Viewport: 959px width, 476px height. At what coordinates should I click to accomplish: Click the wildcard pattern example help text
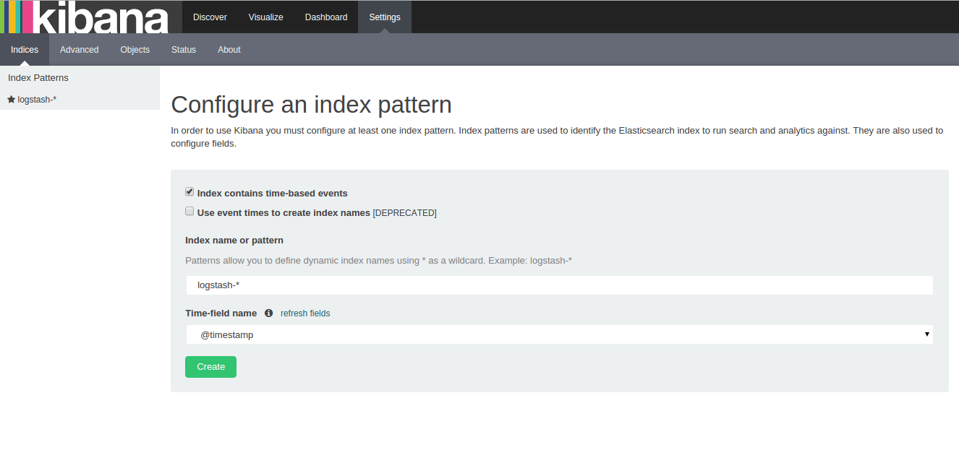379,260
